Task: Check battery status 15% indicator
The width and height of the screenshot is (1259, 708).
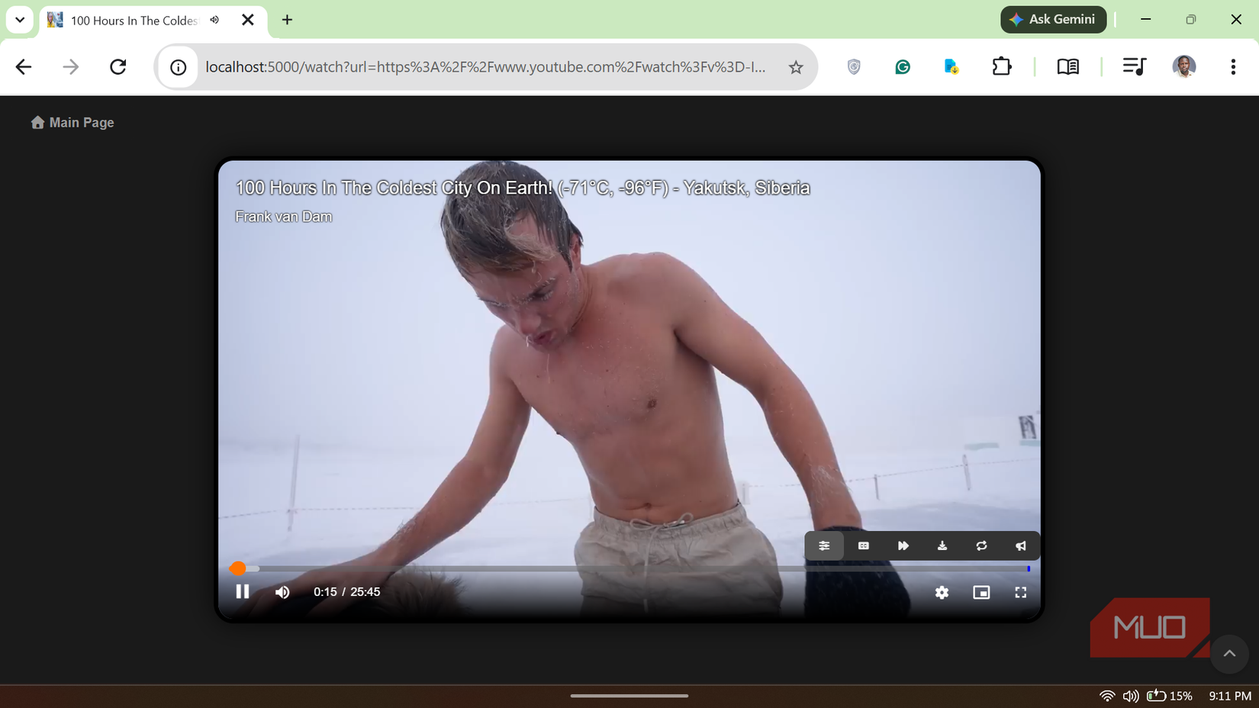Action: (1170, 696)
